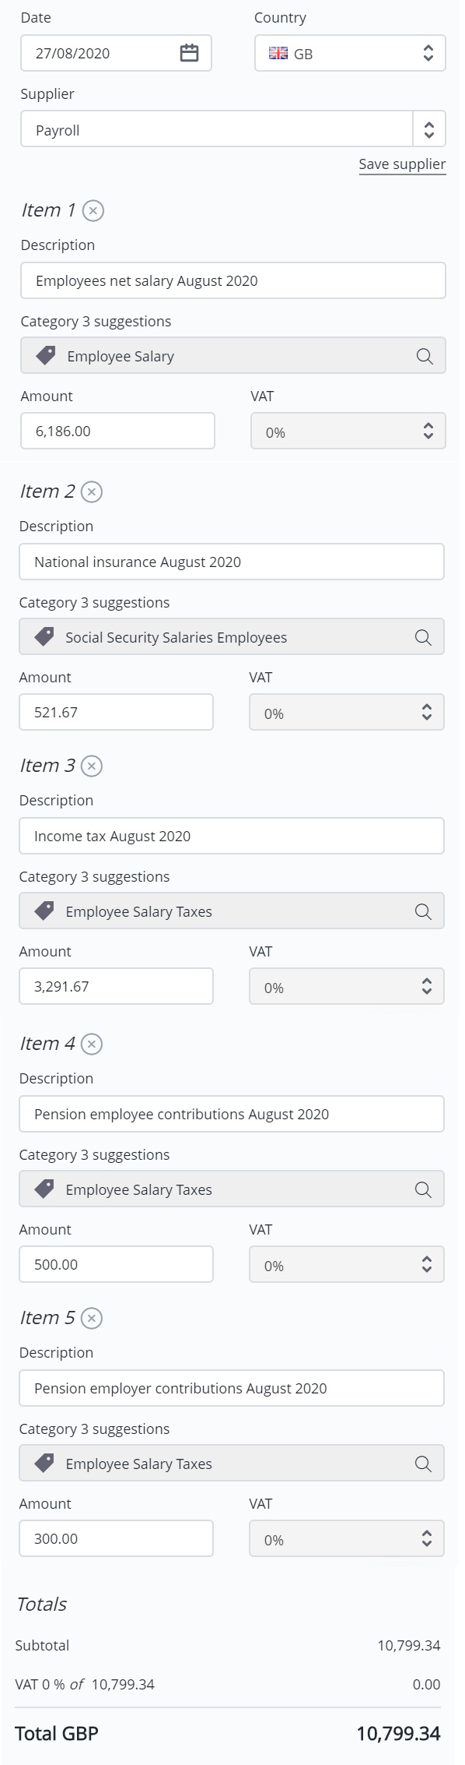Remove Item 3 via its X icon
Image resolution: width=465 pixels, height=1765 pixels.
tap(92, 766)
